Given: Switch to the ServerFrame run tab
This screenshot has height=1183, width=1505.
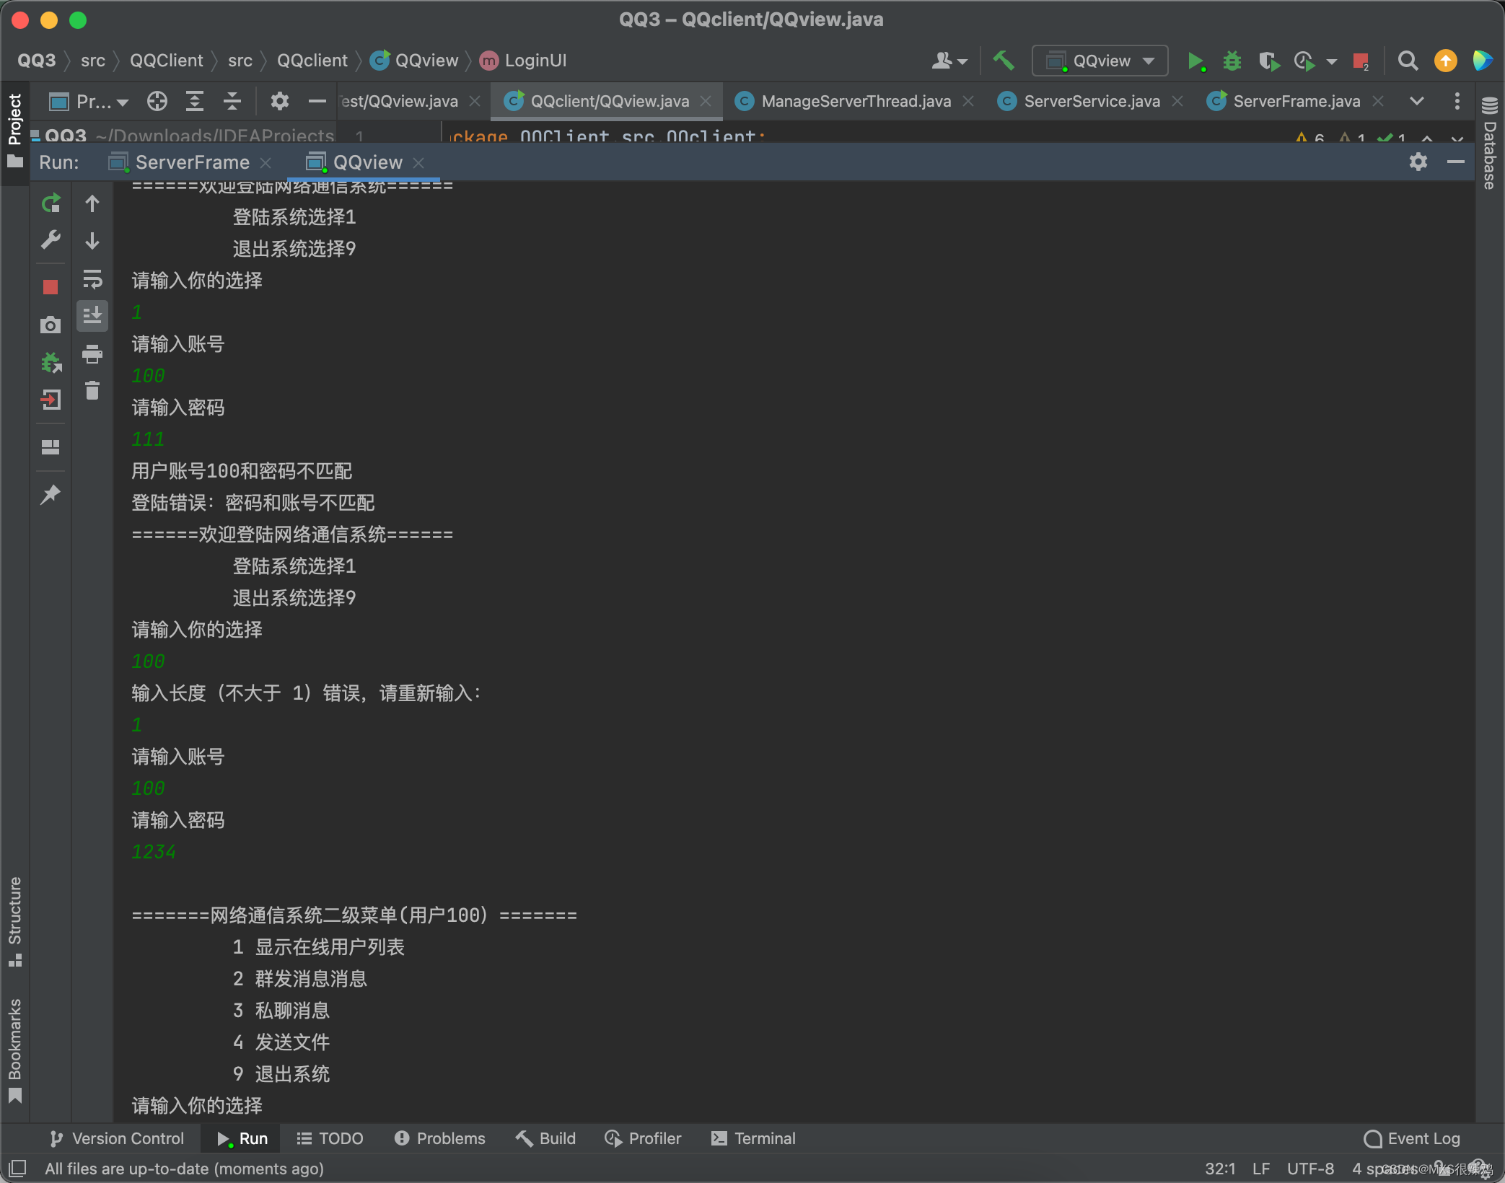Looking at the screenshot, I should click(191, 162).
